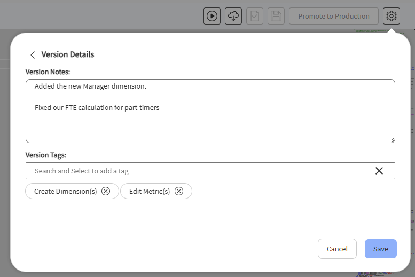Screen dimensions: 415x277
Task: Click the run play icon in toolbar
Action: 212,16
